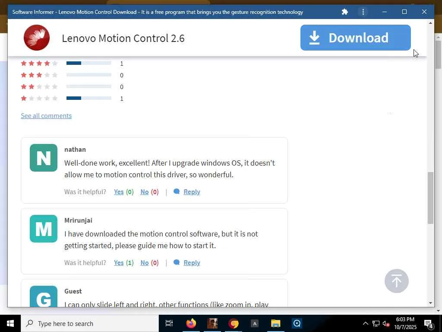The image size is (442, 332).
Task: Open the Windows Start menu
Action: click(x=10, y=323)
